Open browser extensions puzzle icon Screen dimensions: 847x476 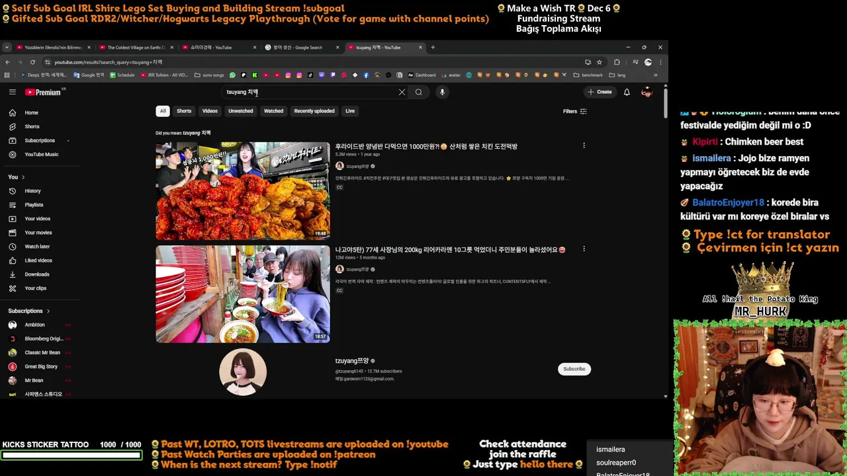[x=617, y=62]
